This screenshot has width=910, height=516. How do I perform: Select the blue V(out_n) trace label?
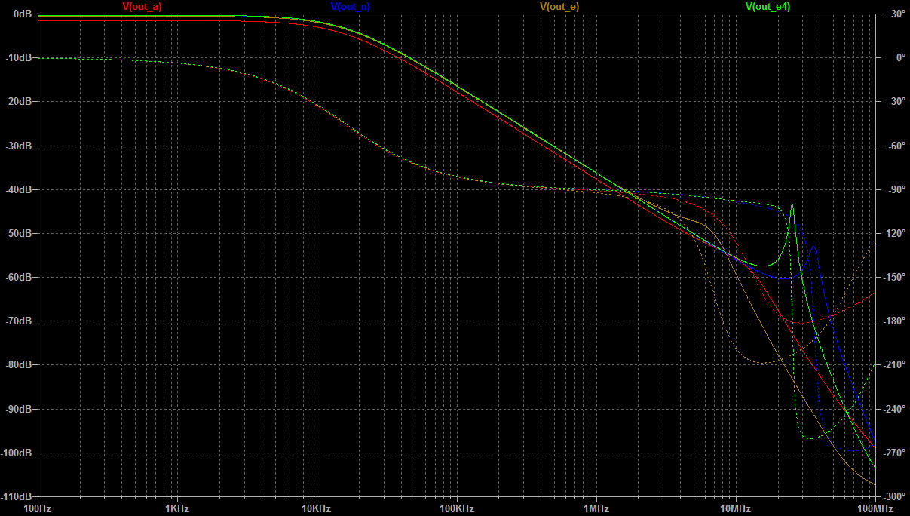[x=350, y=6]
